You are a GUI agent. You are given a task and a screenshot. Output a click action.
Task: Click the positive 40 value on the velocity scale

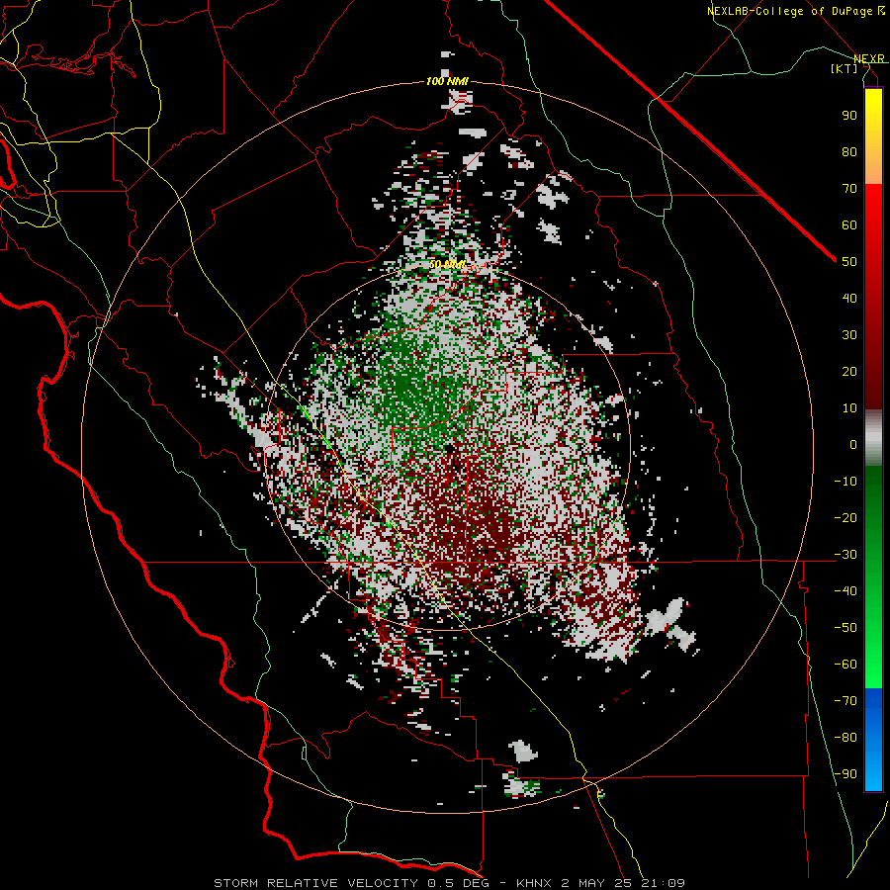click(x=849, y=299)
